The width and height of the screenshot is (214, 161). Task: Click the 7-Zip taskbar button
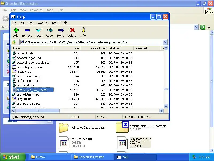[x=135, y=157]
